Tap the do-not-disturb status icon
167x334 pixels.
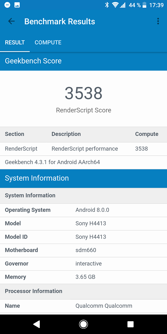[7, 5]
